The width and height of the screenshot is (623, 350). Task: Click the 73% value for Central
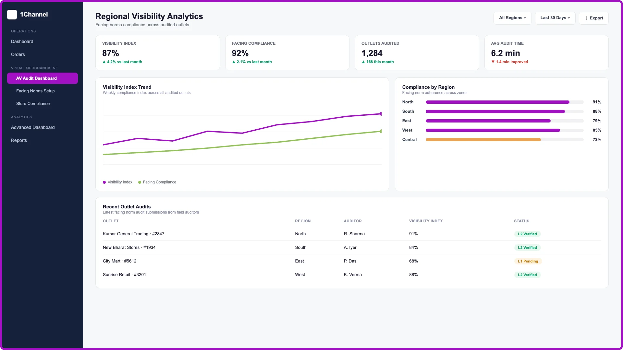(597, 140)
